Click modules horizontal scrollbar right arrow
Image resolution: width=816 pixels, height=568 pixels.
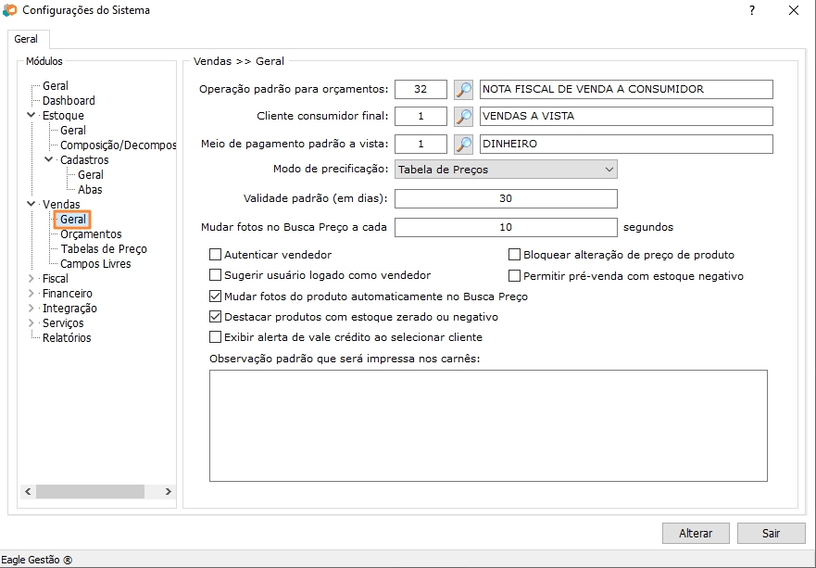(x=168, y=491)
